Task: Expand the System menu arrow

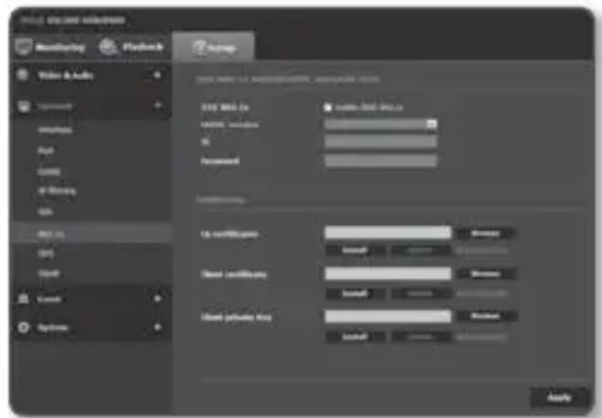Action: point(157,327)
